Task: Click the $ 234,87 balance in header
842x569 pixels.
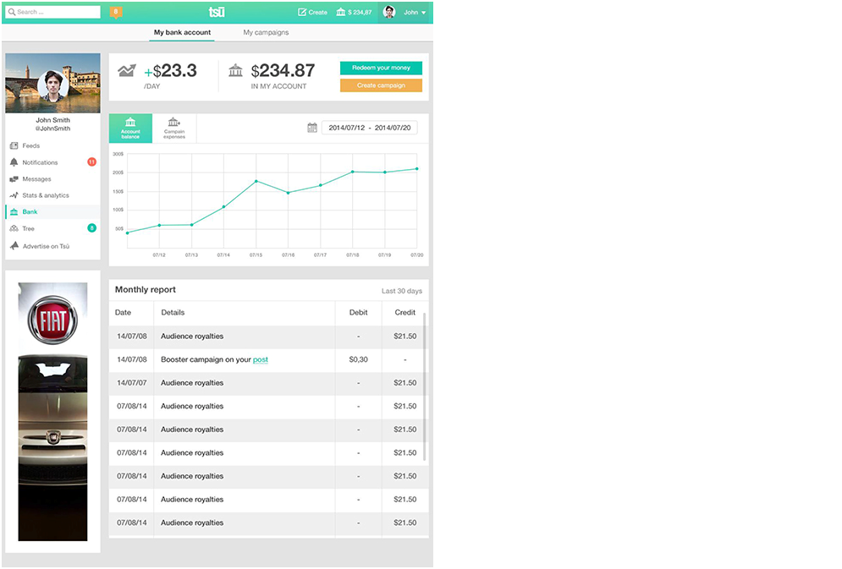Action: [x=360, y=13]
